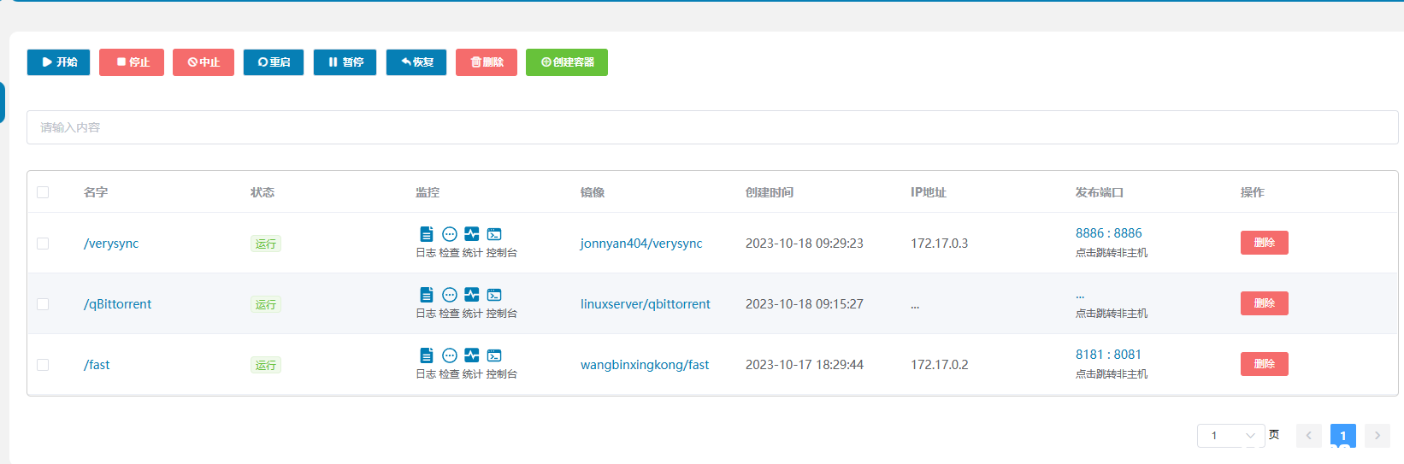Click the inspect icon for fast container

(x=450, y=355)
